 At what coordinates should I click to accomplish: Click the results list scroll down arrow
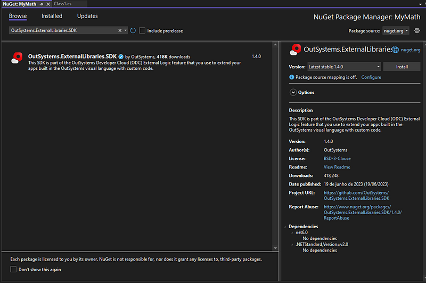pyautogui.click(x=275, y=248)
